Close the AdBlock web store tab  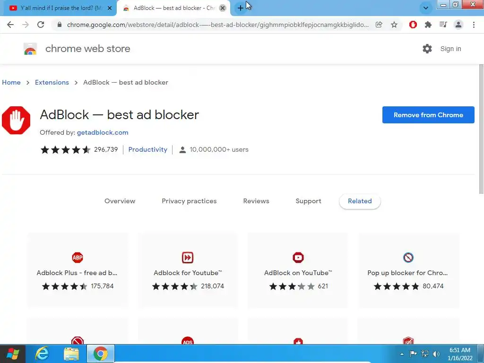click(223, 8)
